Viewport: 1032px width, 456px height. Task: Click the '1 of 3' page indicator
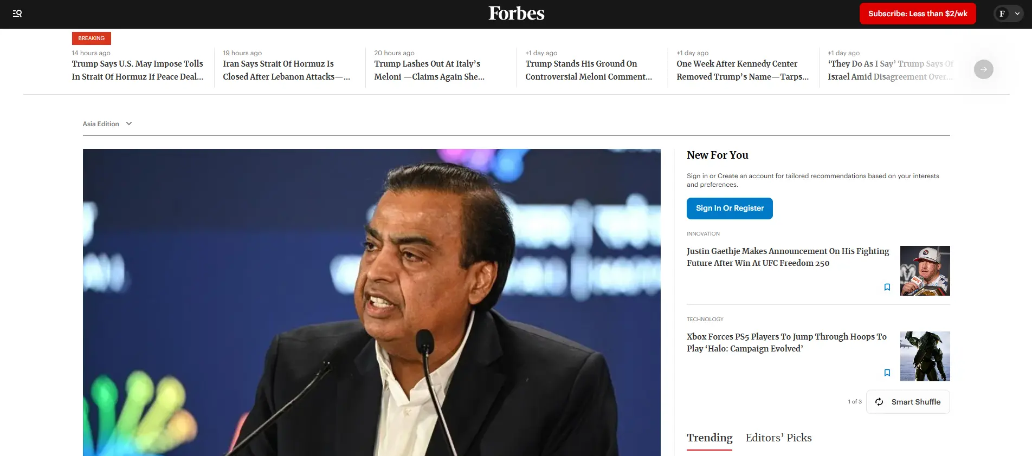pyautogui.click(x=855, y=402)
